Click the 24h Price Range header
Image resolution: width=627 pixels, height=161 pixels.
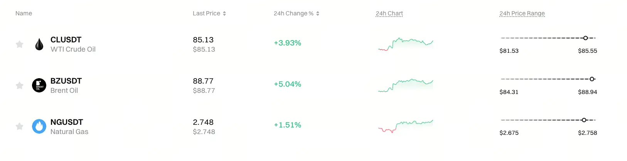[x=522, y=13]
